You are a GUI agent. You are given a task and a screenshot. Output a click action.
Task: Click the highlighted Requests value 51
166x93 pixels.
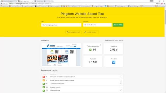click(x=114, y=62)
